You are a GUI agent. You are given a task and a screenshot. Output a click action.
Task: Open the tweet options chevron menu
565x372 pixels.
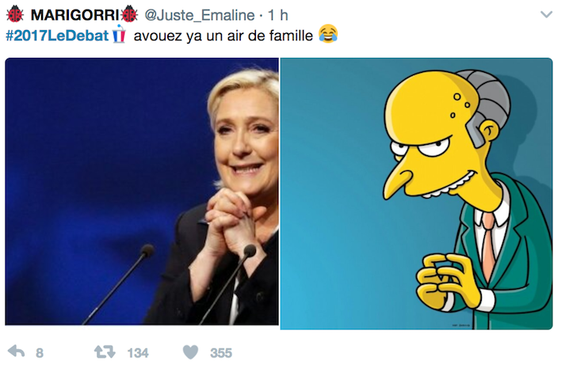[546, 15]
